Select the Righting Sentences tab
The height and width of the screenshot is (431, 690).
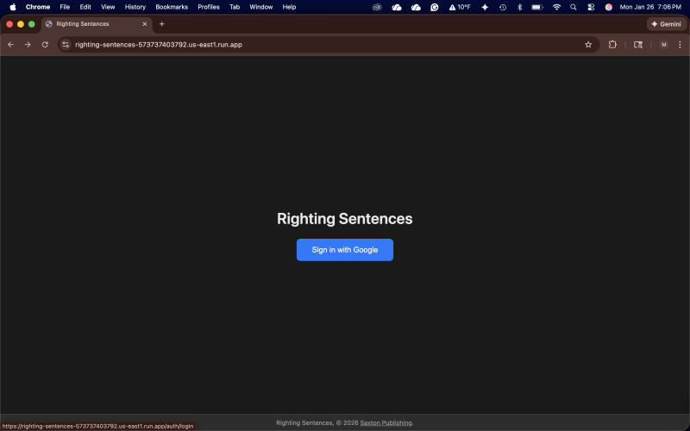point(97,24)
